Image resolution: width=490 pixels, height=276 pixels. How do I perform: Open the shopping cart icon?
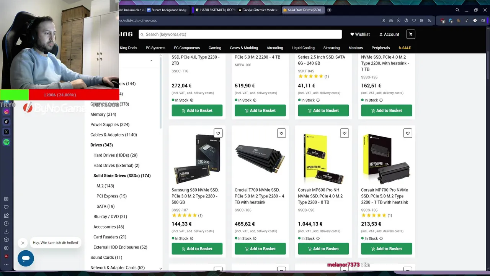coord(411,34)
